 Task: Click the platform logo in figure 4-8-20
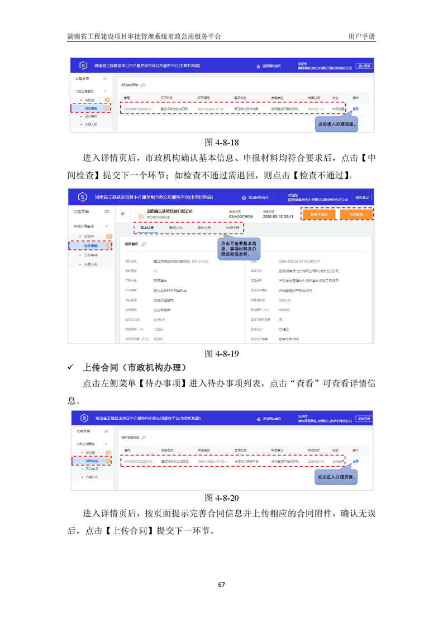click(84, 418)
